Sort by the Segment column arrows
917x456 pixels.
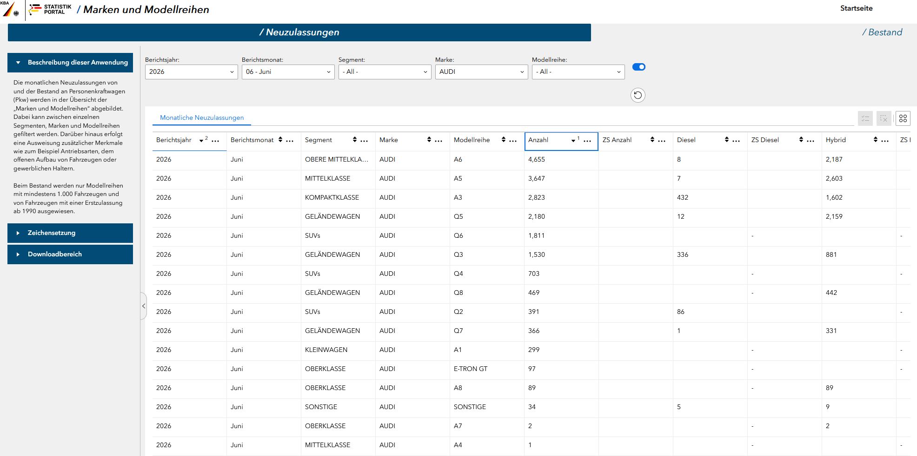click(354, 140)
